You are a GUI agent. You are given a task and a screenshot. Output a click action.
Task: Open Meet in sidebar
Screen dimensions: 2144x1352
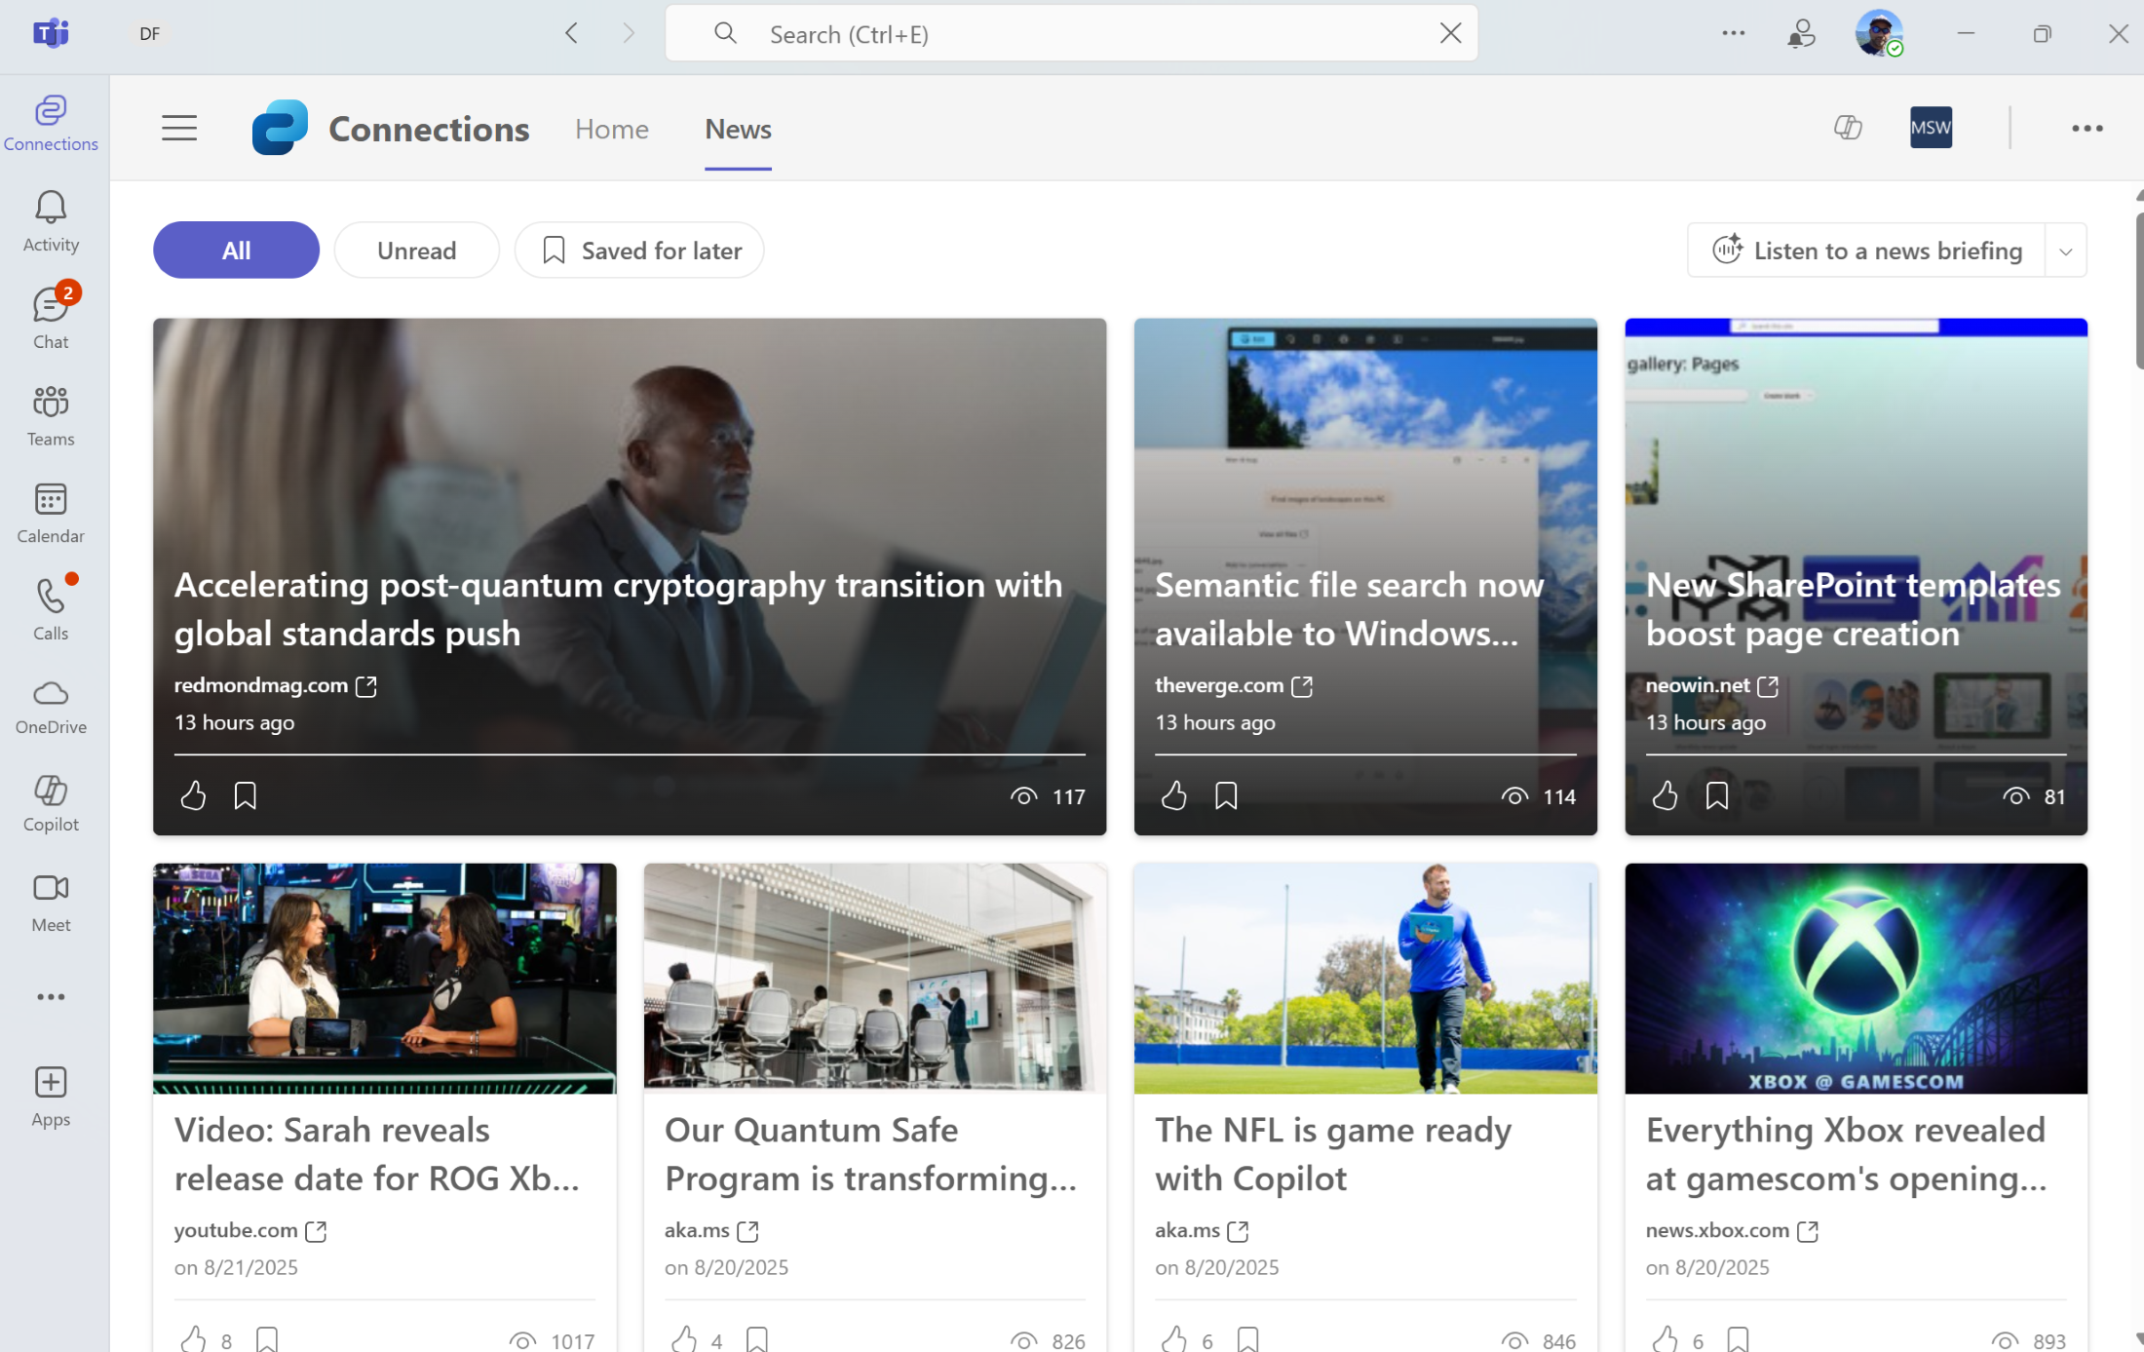51,903
